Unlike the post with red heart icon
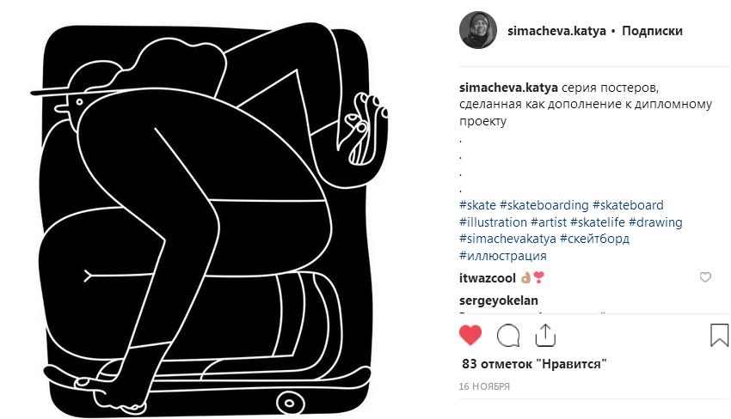Screen dimensions: 731x419 click(470, 335)
